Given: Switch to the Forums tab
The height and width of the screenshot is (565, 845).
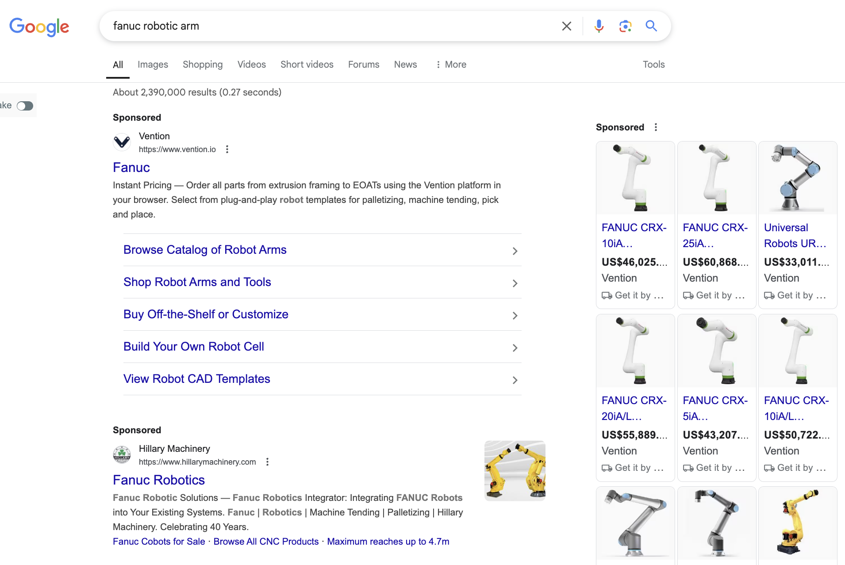Looking at the screenshot, I should pos(364,65).
